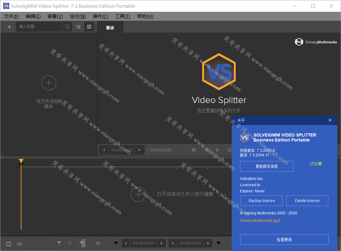Image resolution: width=341 pixels, height=251 pixels.
Task: Open the 文件(F) menu
Action: tap(11, 16)
